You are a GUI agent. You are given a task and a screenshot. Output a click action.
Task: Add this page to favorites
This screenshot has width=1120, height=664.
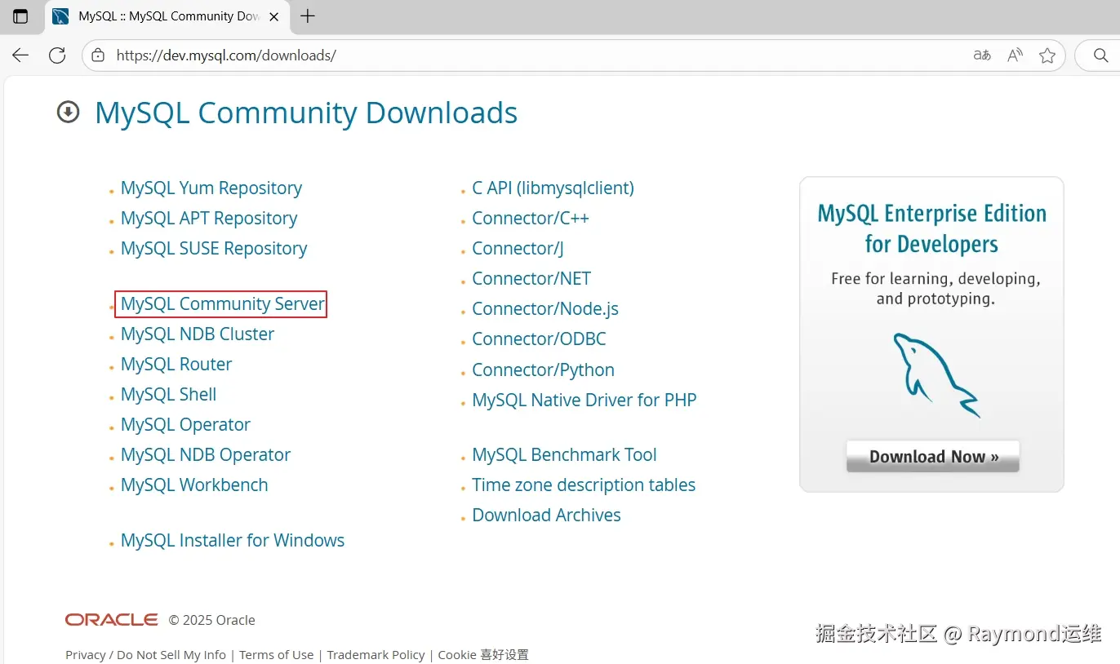click(x=1047, y=55)
